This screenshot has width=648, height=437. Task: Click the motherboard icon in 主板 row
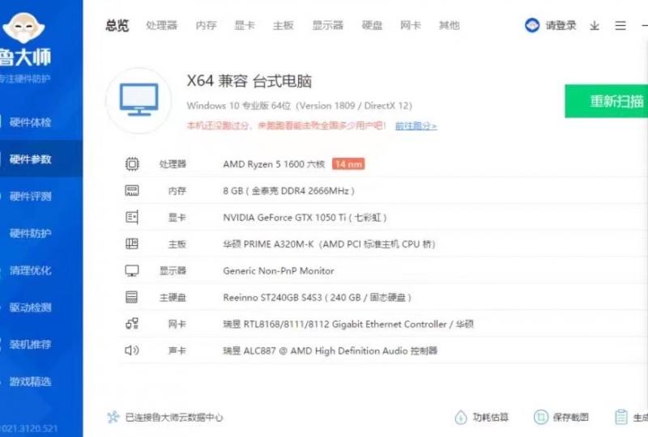click(132, 244)
